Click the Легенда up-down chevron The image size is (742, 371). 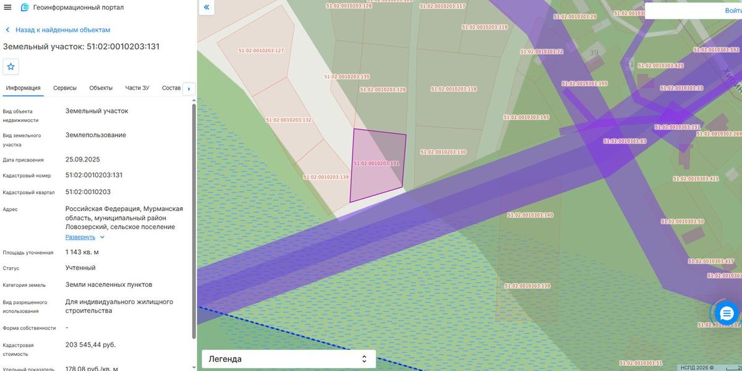(x=364, y=359)
